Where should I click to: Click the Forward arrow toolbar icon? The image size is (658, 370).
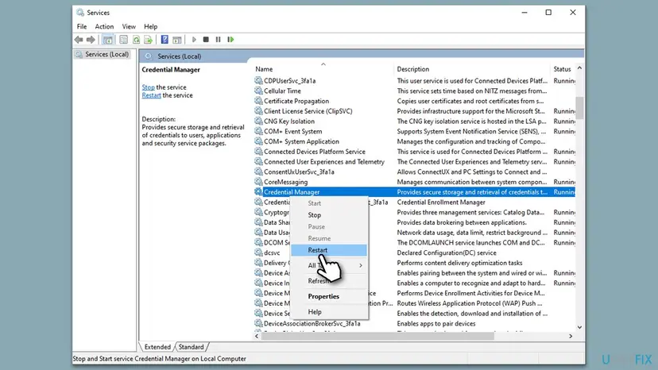[91, 40]
